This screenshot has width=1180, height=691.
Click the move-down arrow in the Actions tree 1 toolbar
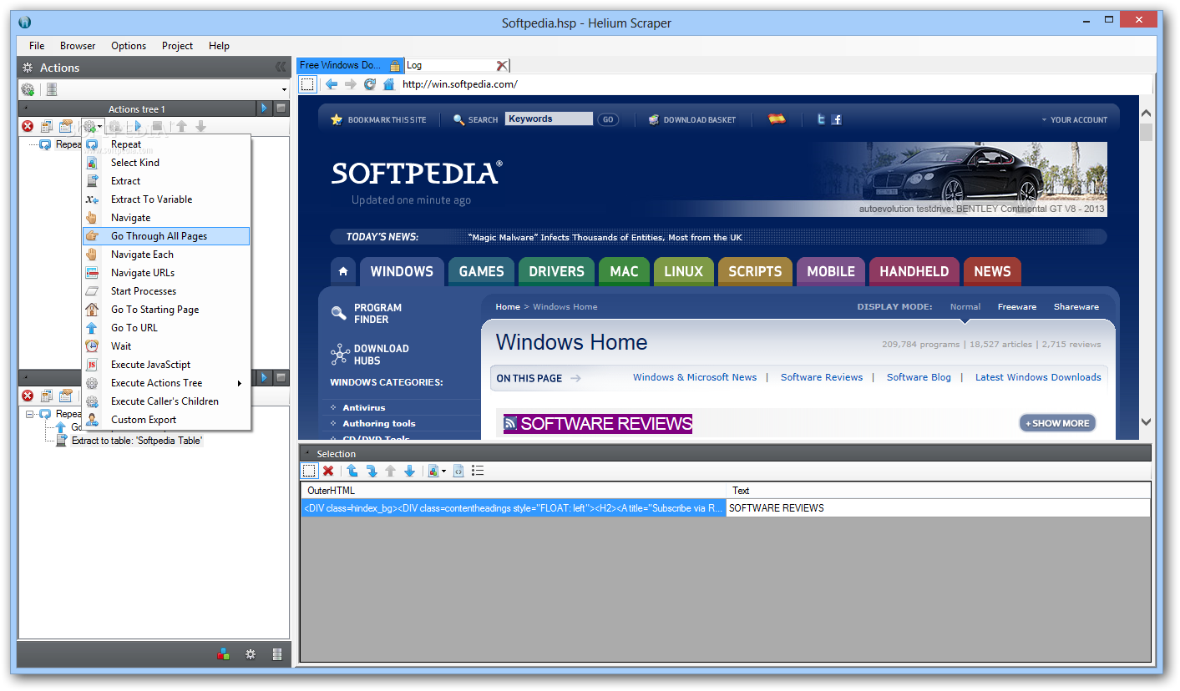200,127
